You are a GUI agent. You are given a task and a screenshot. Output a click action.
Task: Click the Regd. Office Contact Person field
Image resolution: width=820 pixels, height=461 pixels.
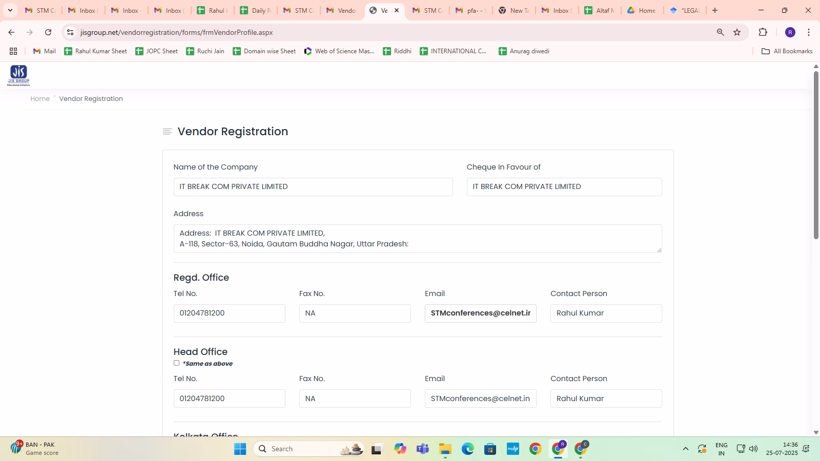(x=606, y=313)
